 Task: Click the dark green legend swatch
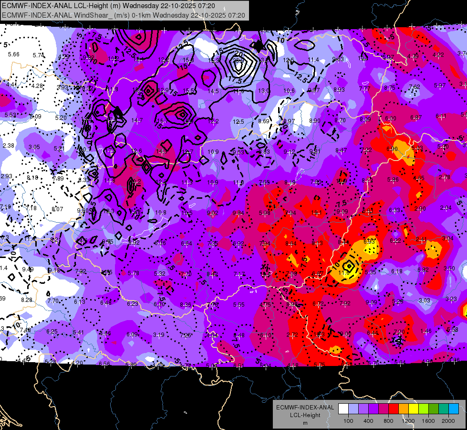pyautogui.click(x=433, y=409)
